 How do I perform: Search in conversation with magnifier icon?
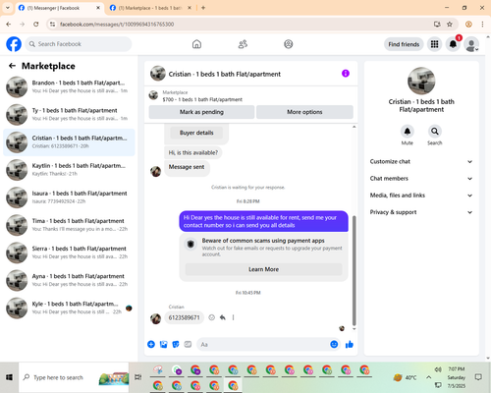coord(434,132)
